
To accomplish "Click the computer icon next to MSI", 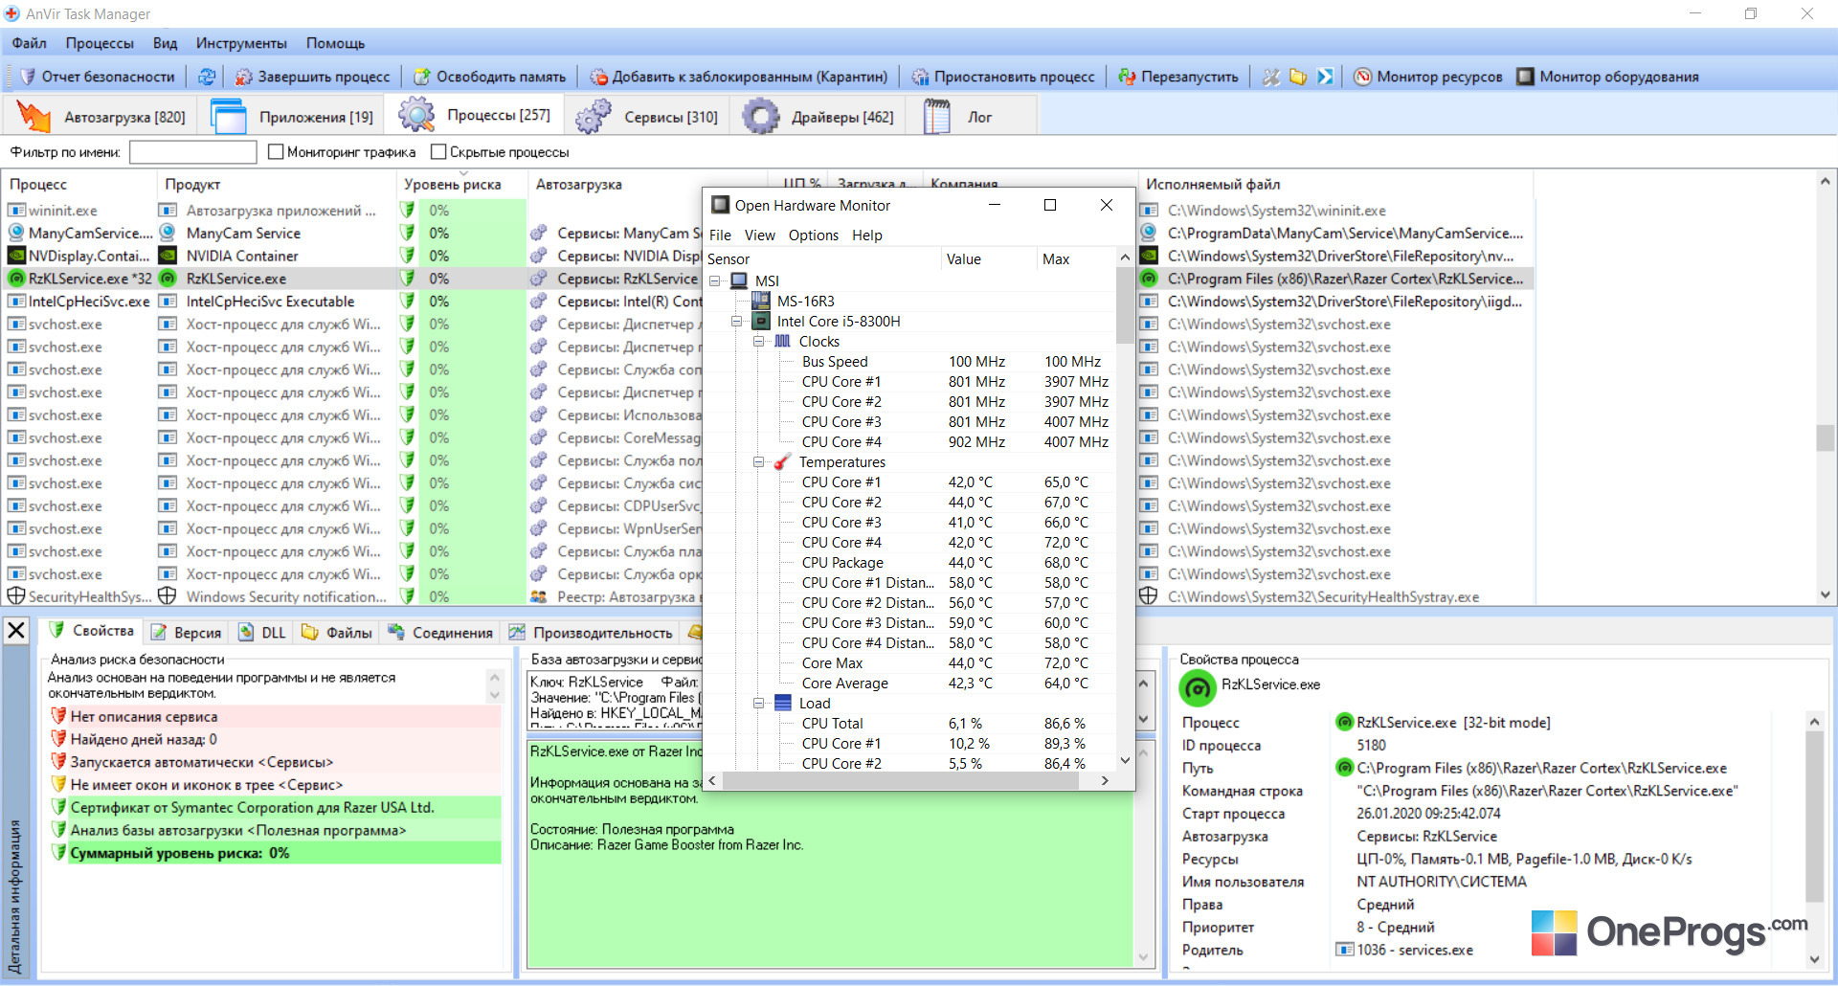I will (739, 280).
